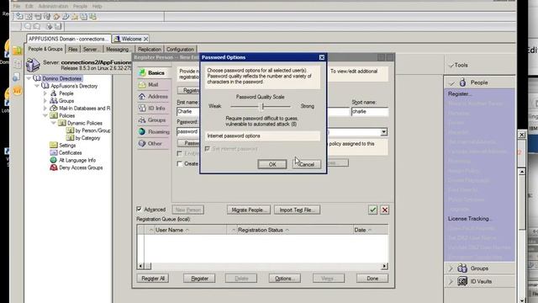Image resolution: width=538 pixels, height=303 pixels.
Task: Click Register link in Tools People panel
Action: 460,93
